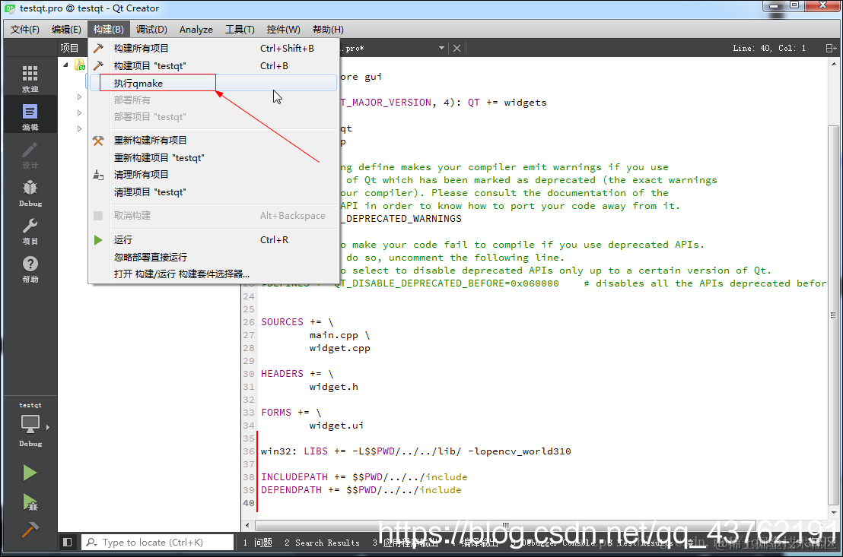Click the horizontal scrollbar of the editor
This screenshot has height=557, width=843.
(505, 525)
